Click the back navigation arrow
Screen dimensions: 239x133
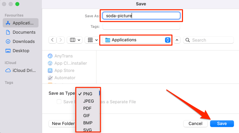(53, 40)
